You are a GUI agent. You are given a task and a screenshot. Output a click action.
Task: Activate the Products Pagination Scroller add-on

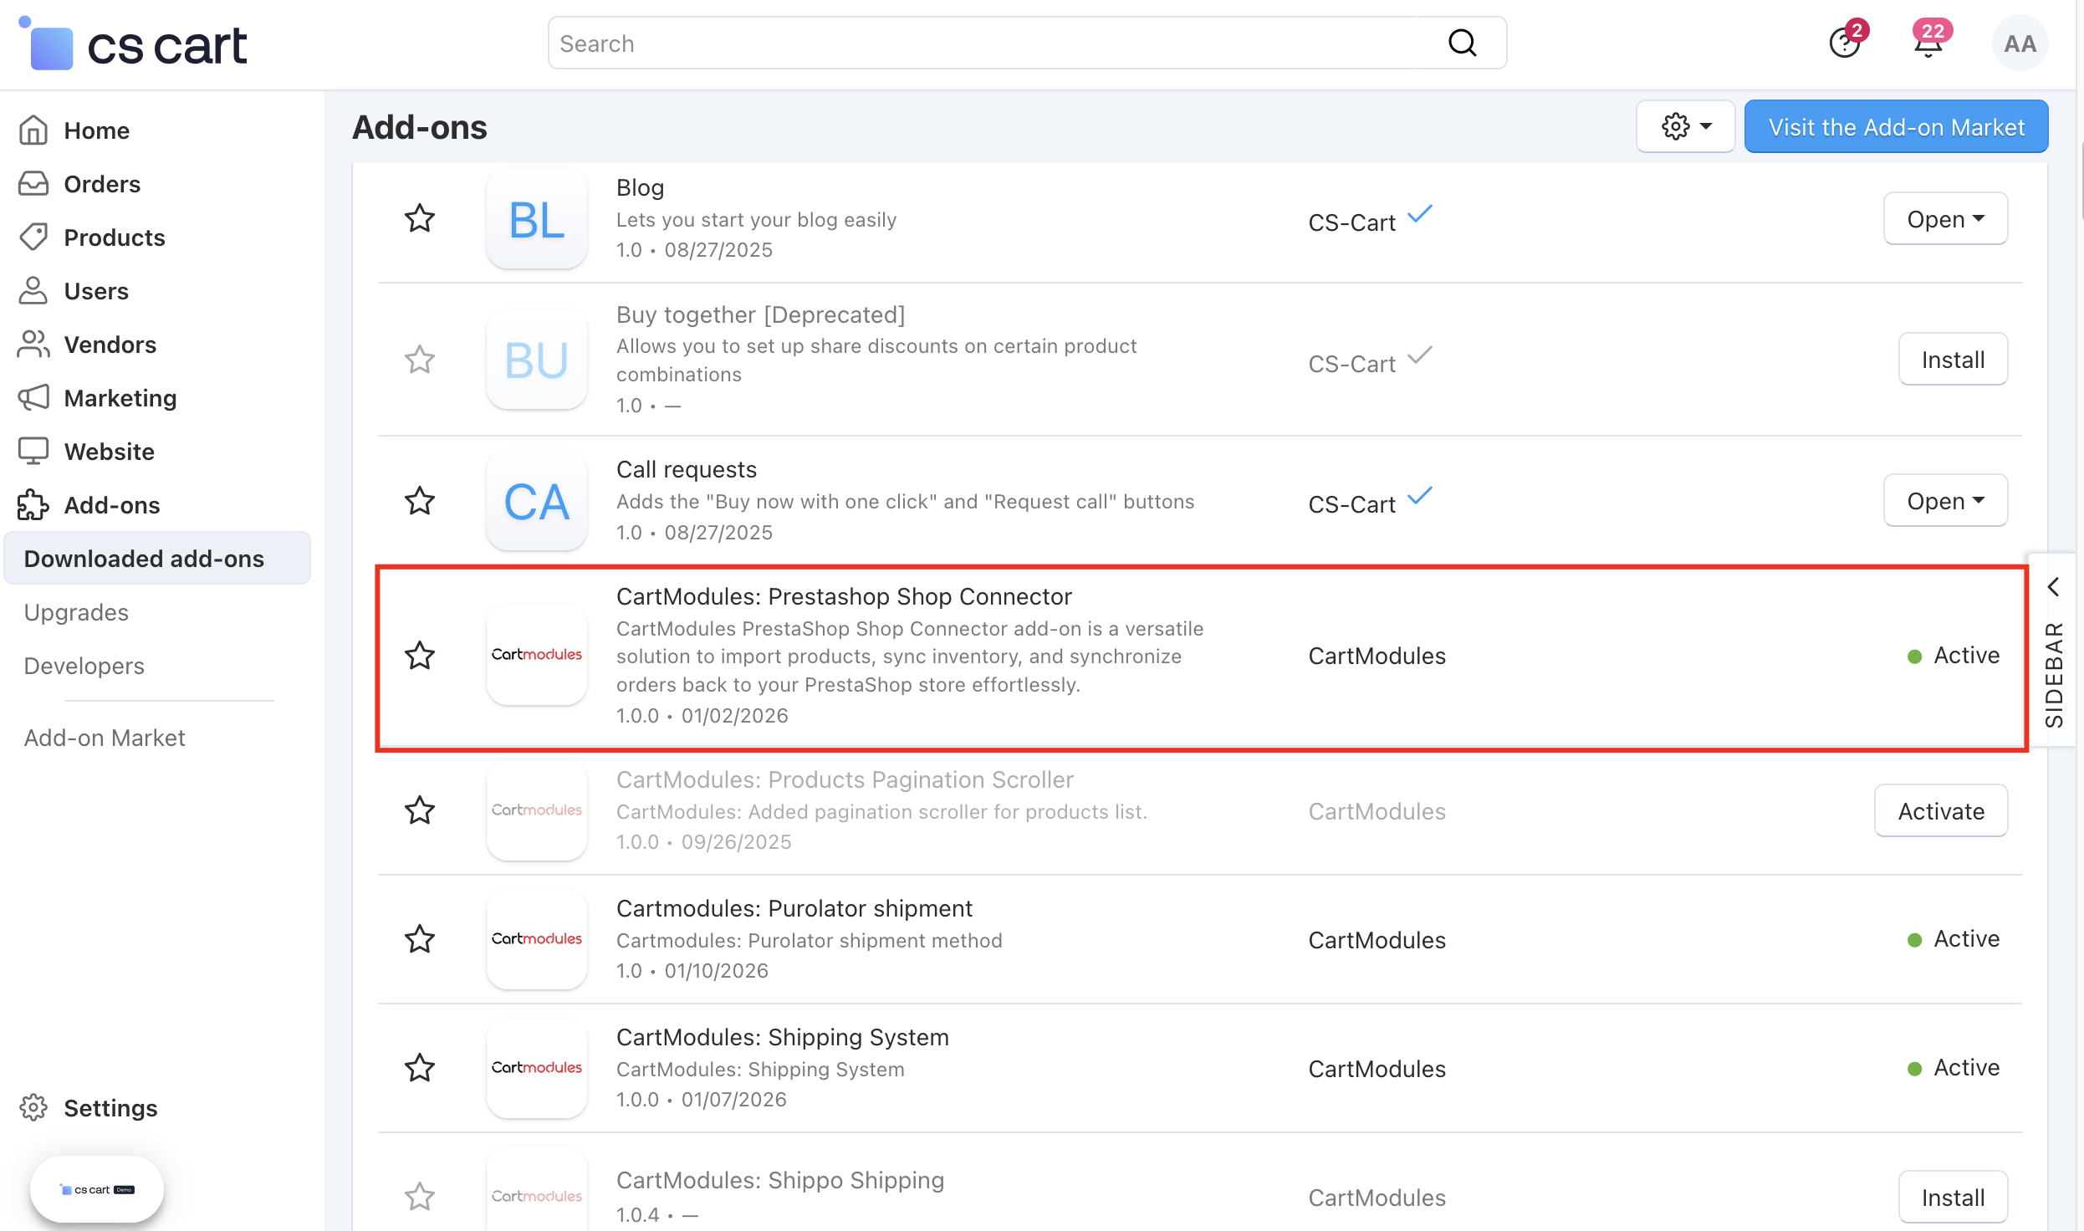tap(1941, 810)
